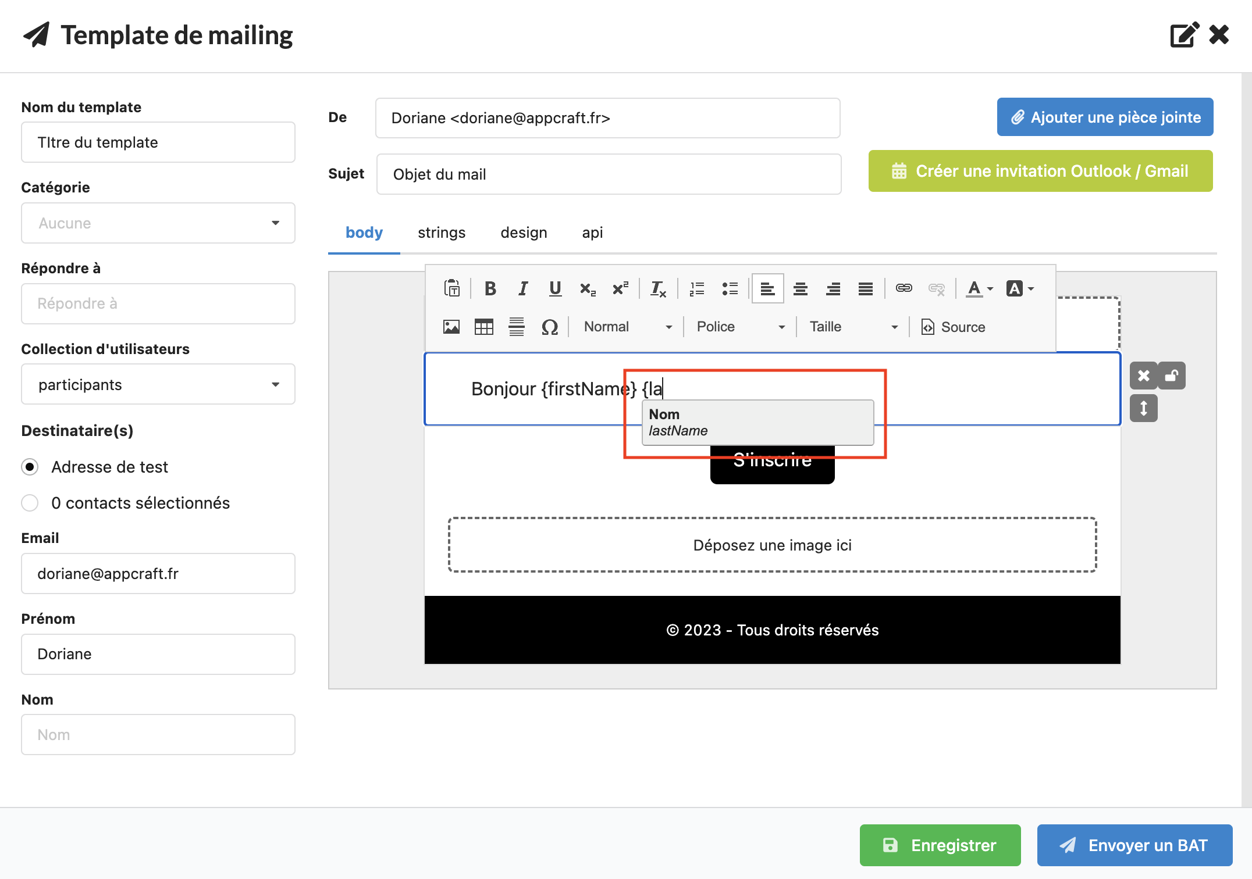
Task: Click Ajouter une pièce jointe
Action: (x=1104, y=117)
